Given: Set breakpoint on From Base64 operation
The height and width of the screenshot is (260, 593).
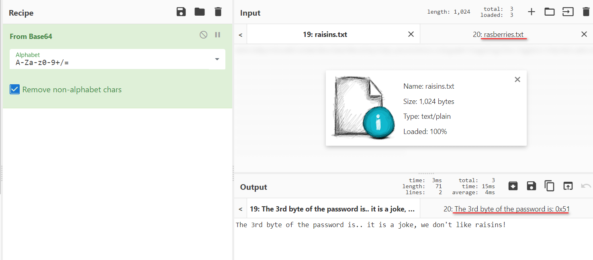Looking at the screenshot, I should point(218,35).
